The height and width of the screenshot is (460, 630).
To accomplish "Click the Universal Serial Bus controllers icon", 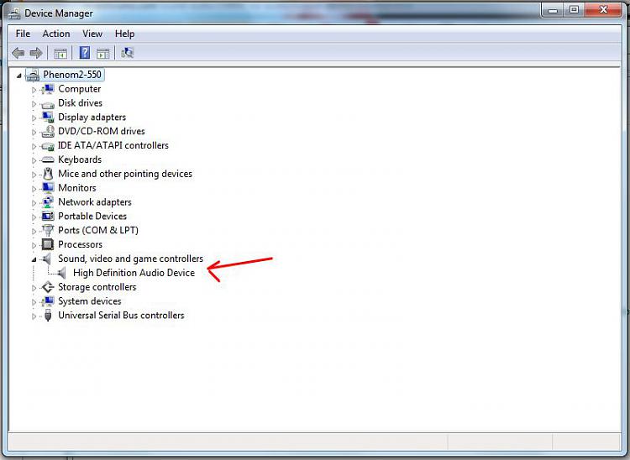I will (x=48, y=316).
